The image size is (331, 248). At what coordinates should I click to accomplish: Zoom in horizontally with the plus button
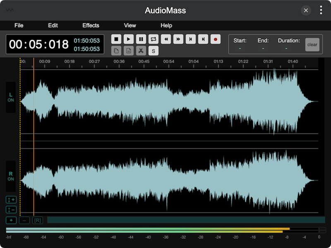(x=11, y=220)
